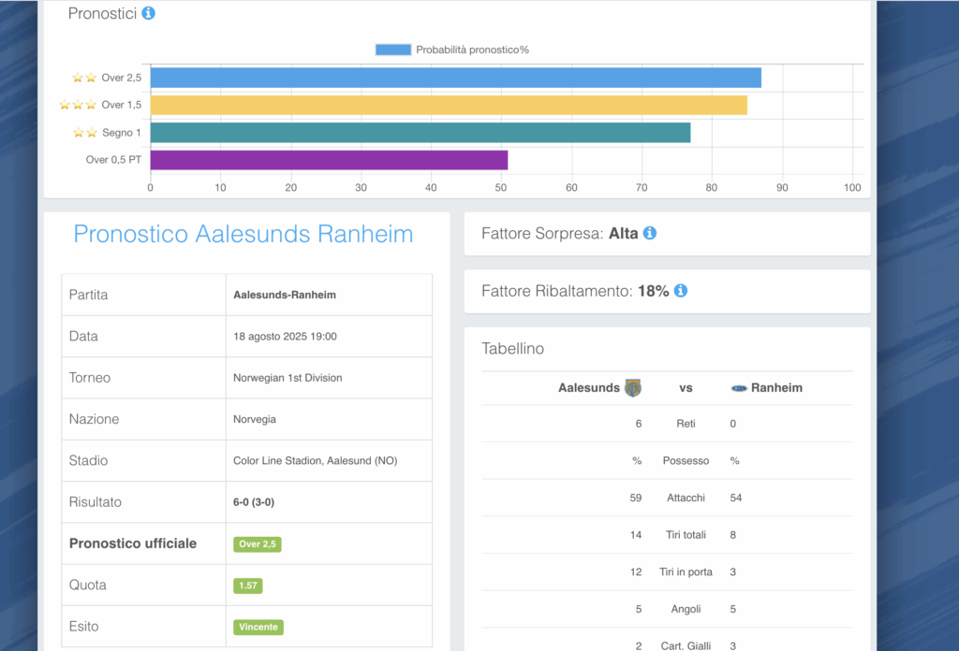This screenshot has width=959, height=651.
Task: Click the Fattore Ribaltamento 18% value
Action: [653, 291]
